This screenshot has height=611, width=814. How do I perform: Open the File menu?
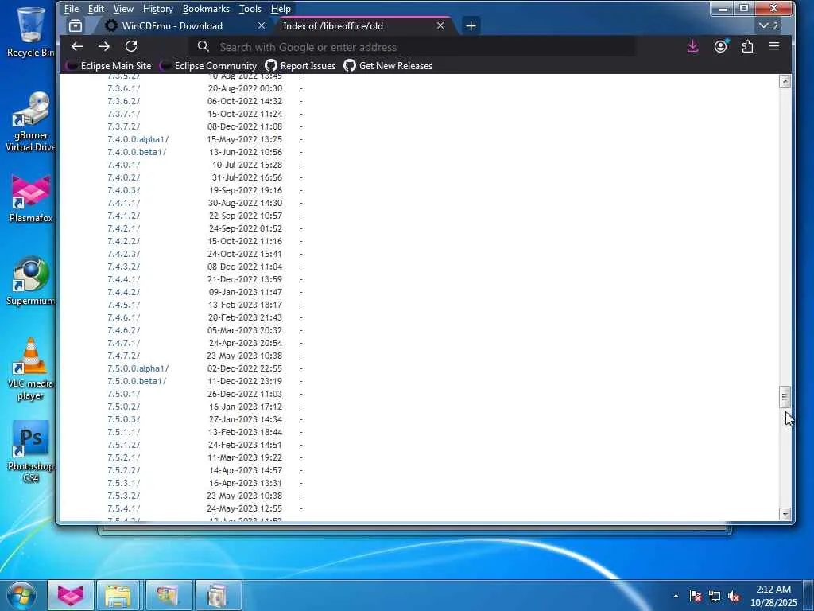[x=71, y=9]
